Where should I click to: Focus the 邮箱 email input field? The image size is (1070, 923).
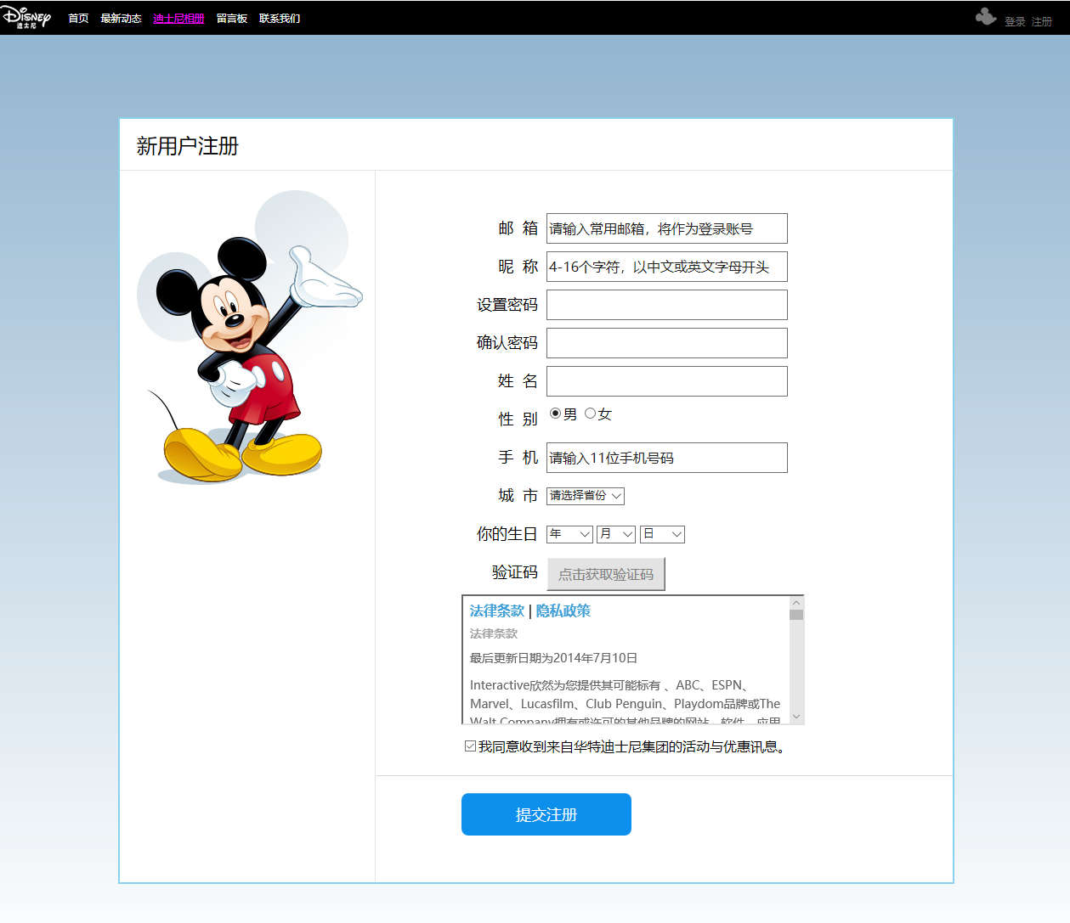click(x=667, y=228)
